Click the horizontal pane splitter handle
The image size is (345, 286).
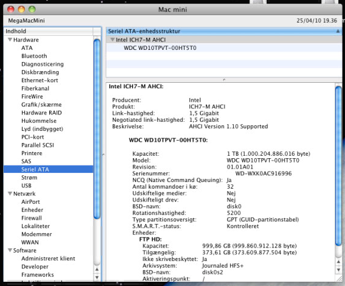point(224,79)
